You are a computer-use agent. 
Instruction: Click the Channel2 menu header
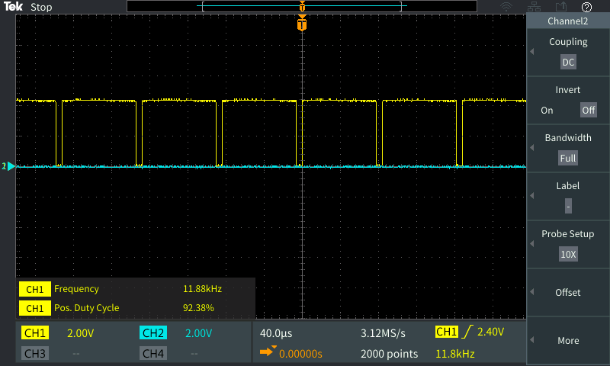(567, 21)
